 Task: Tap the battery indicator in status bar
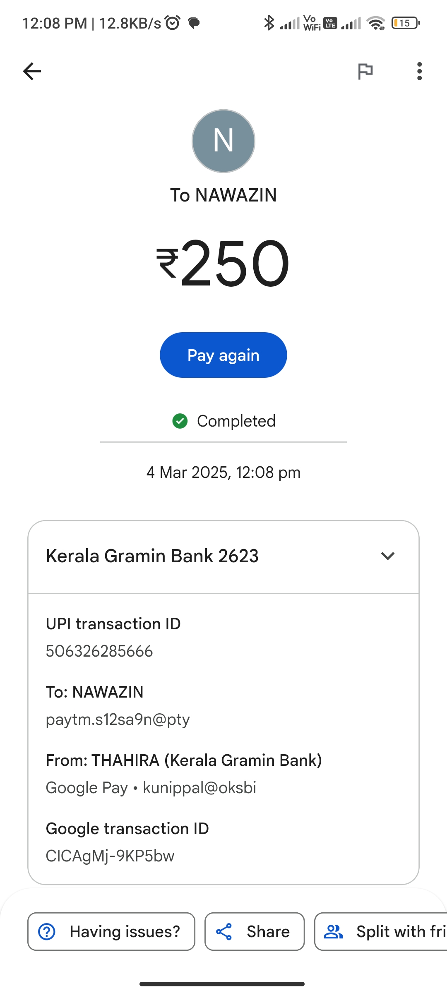point(405,23)
